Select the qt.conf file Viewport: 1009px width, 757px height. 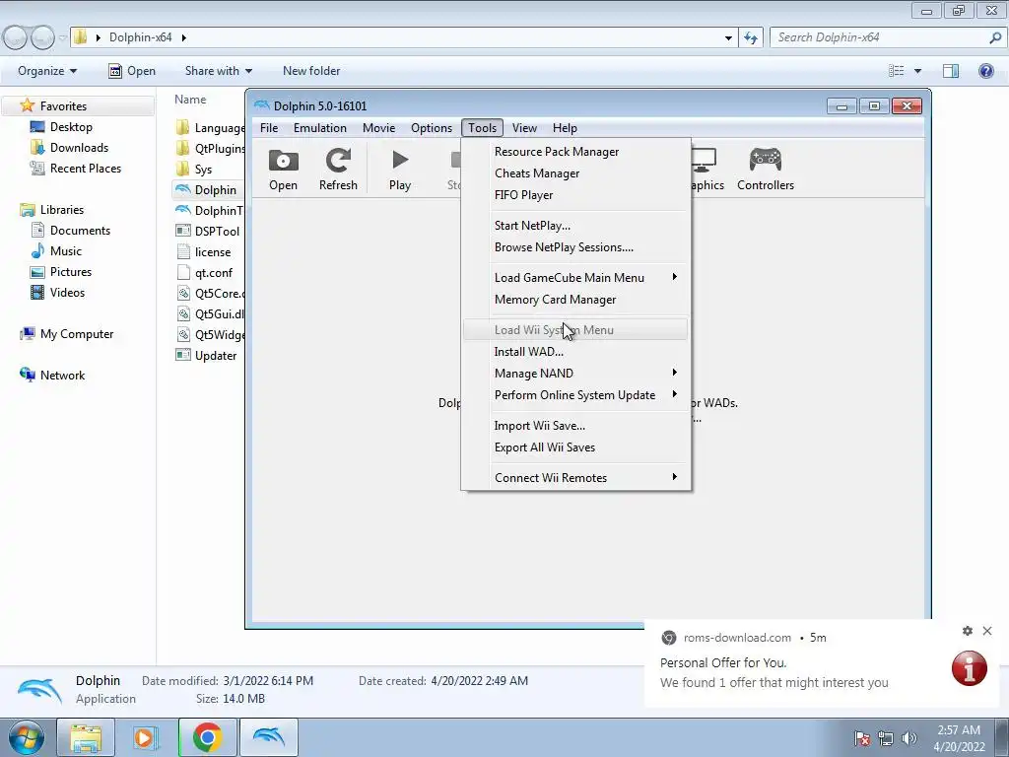(204, 272)
